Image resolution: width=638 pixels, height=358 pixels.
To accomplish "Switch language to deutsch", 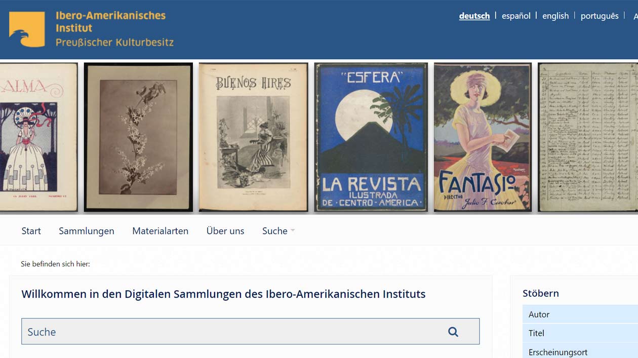I will (474, 16).
